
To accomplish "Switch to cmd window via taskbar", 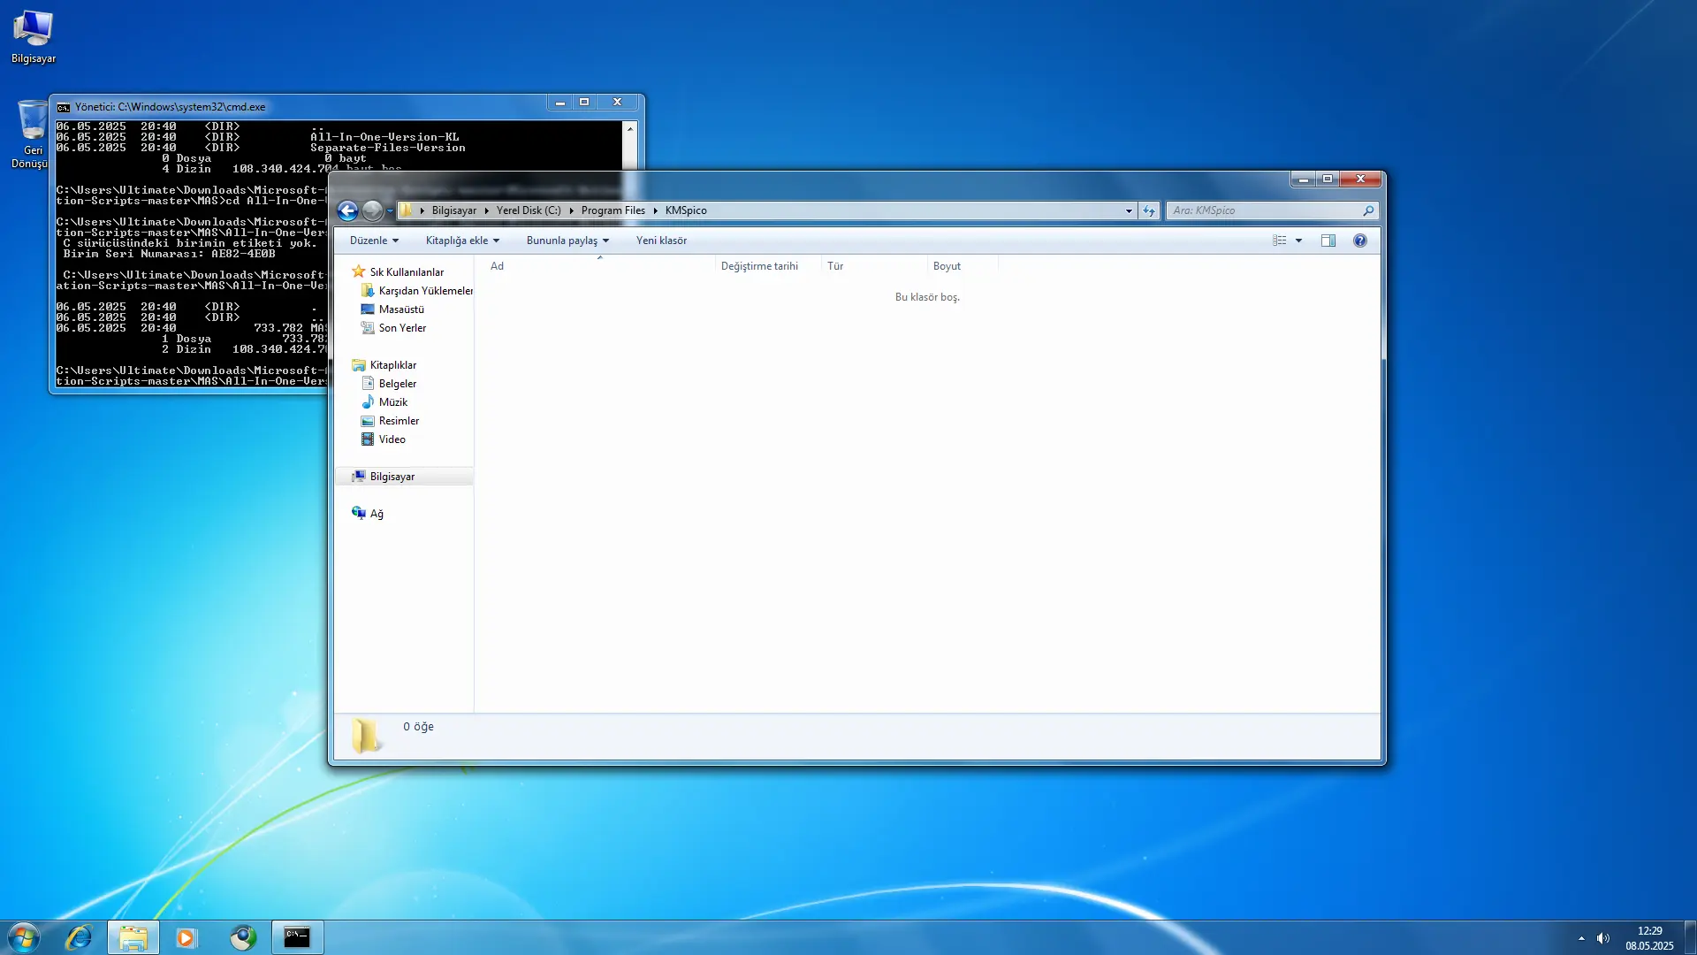I will (297, 937).
